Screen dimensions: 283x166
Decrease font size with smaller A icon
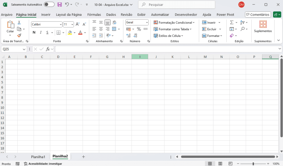pyautogui.click(x=84, y=24)
